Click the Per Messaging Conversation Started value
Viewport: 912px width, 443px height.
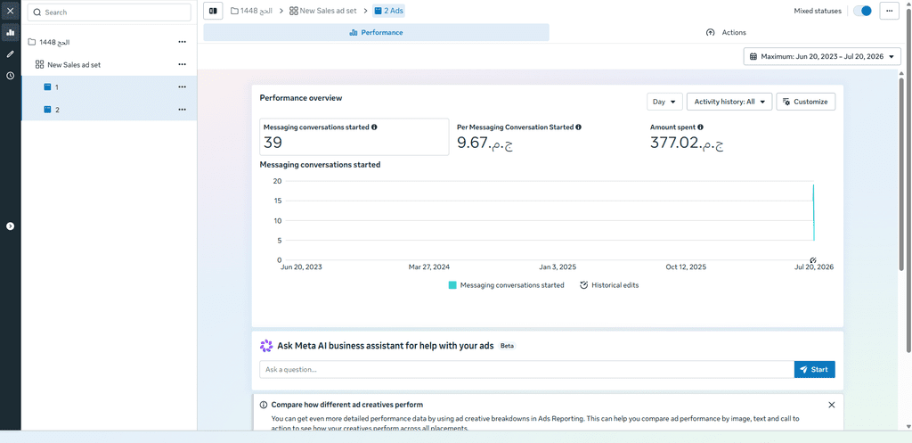click(x=485, y=143)
